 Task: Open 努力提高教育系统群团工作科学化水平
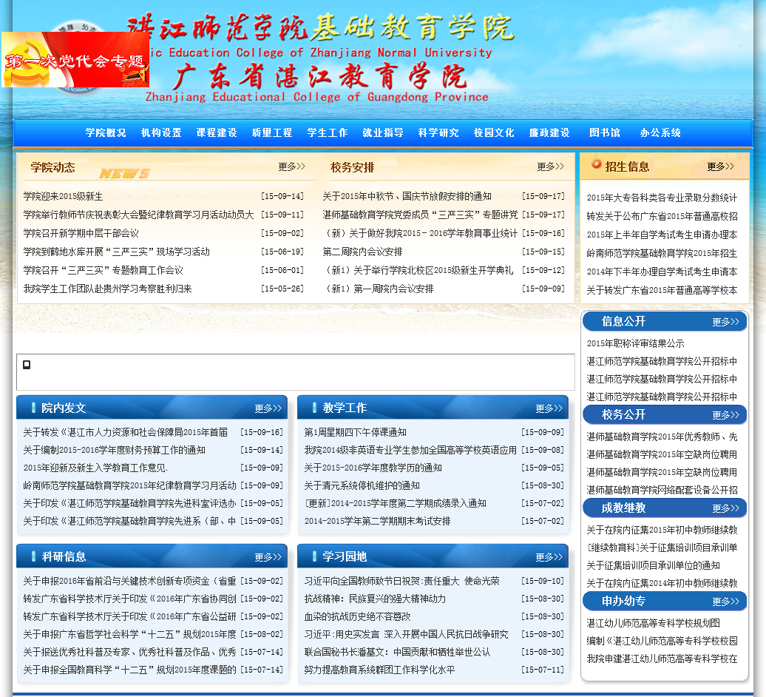click(379, 670)
